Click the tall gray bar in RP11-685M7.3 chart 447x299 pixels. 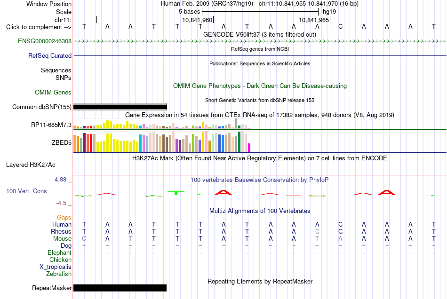[236, 124]
